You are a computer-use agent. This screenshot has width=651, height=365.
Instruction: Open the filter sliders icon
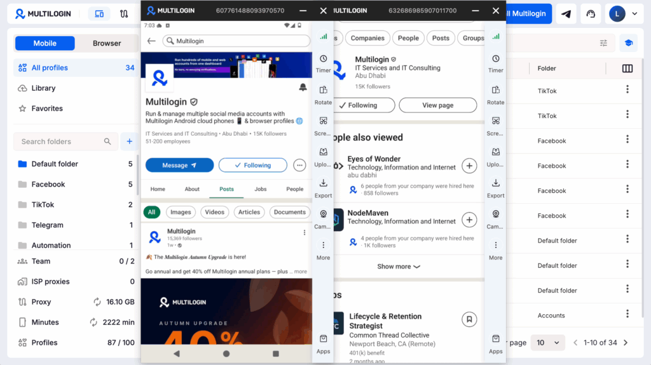point(604,43)
